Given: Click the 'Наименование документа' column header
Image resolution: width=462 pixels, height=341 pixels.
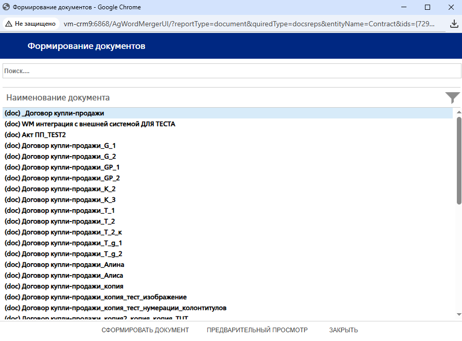Looking at the screenshot, I should pyautogui.click(x=58, y=97).
